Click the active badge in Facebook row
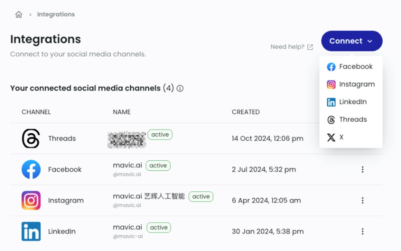 point(158,166)
